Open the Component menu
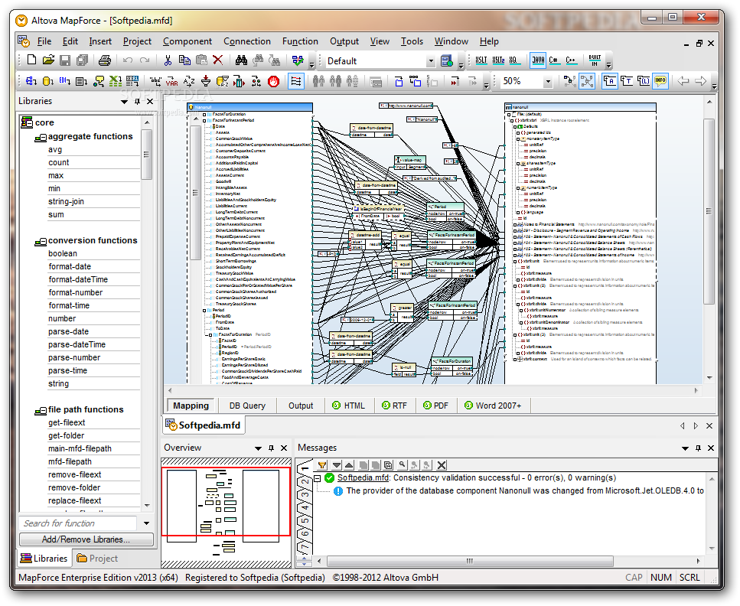The height and width of the screenshot is (606, 740). 187,41
